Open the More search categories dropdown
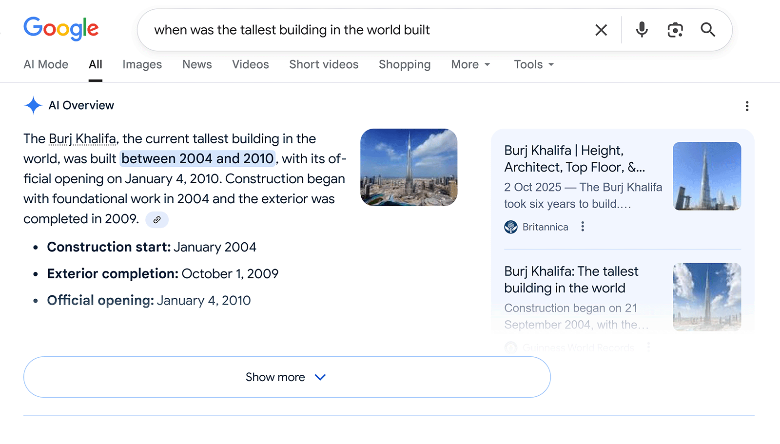The image size is (780, 444). [469, 64]
